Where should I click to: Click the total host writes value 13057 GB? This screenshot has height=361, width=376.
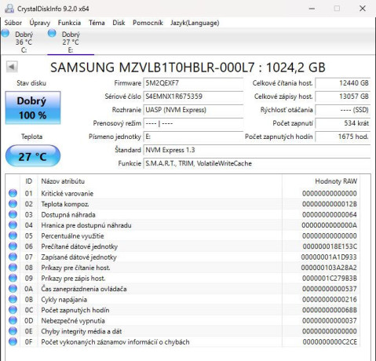(x=343, y=97)
